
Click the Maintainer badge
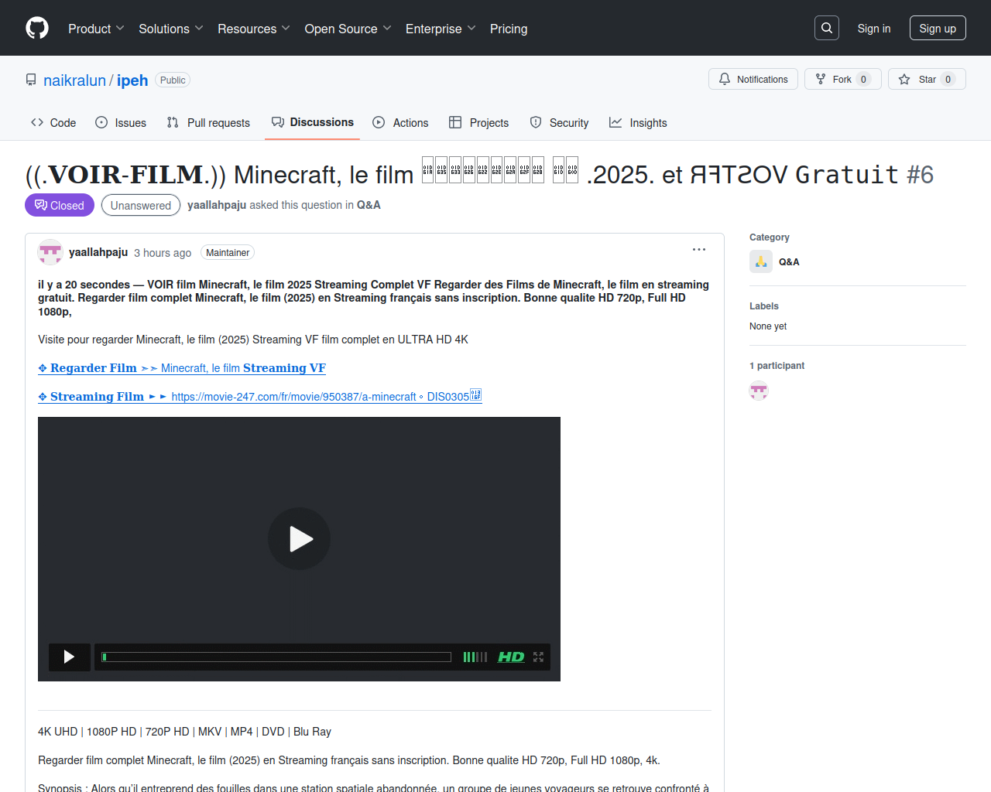tap(228, 253)
